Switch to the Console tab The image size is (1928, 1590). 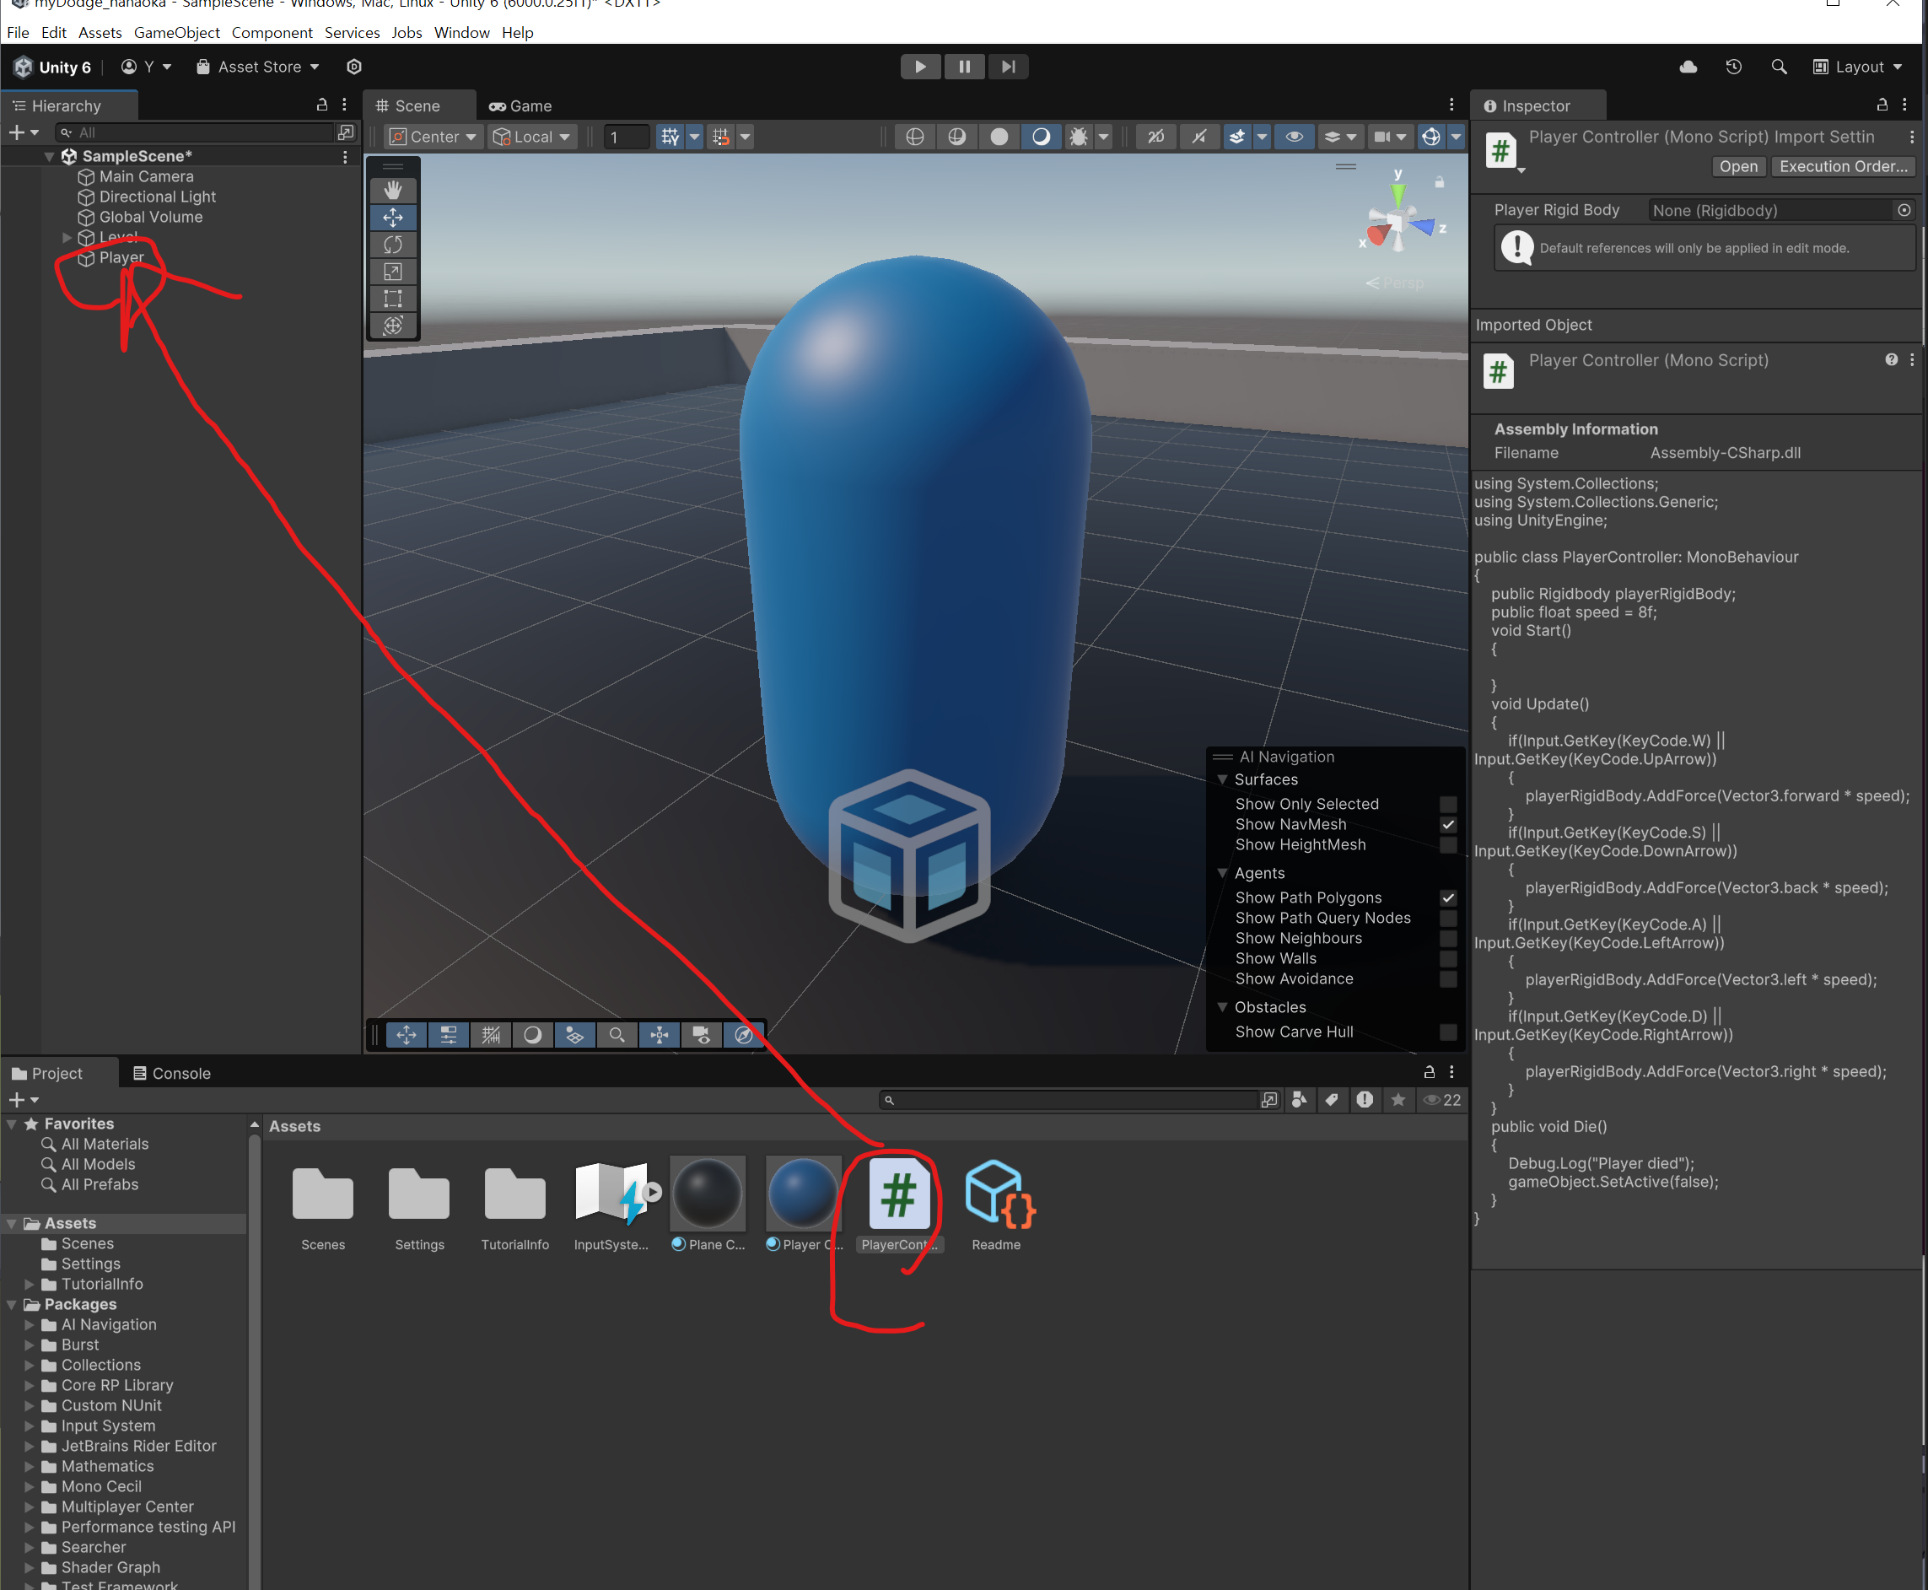pos(172,1074)
